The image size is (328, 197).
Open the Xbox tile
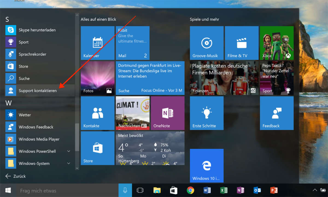[277, 43]
